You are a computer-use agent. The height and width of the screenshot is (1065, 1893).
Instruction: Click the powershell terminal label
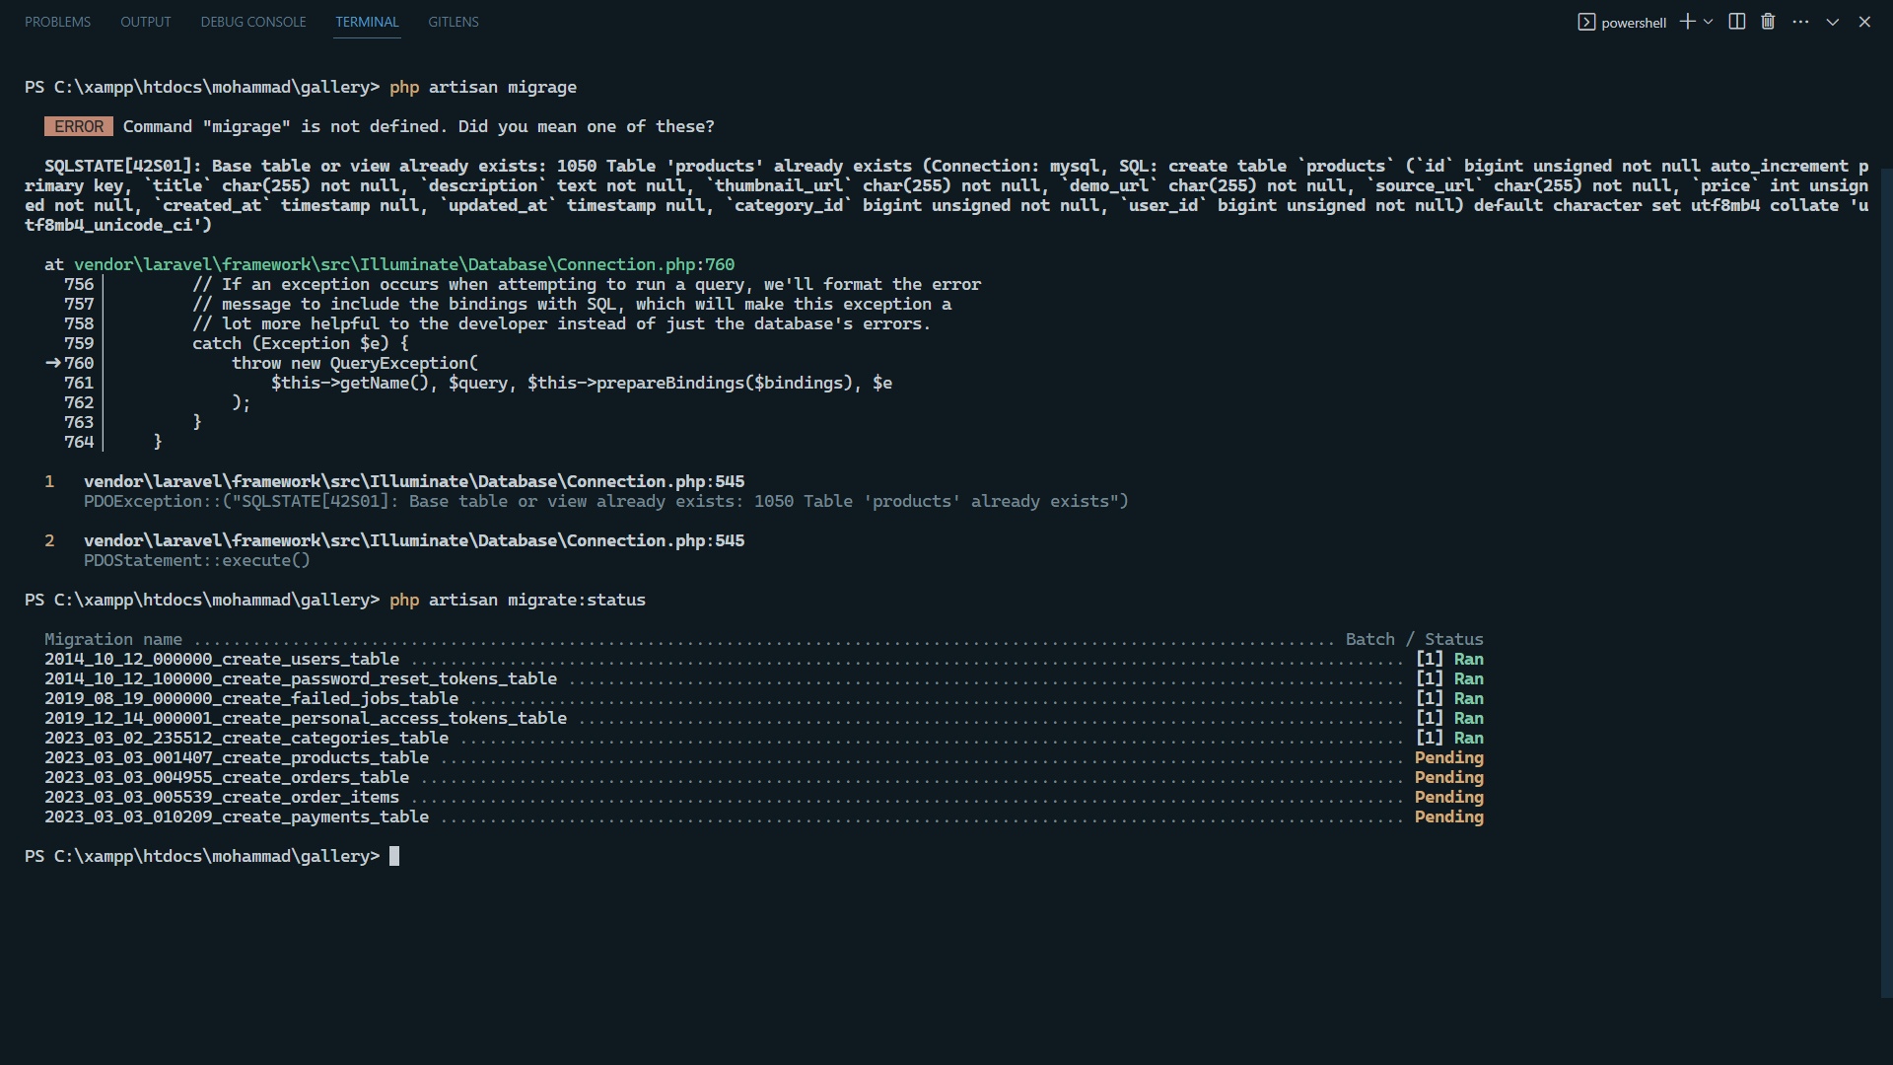pos(1634,23)
